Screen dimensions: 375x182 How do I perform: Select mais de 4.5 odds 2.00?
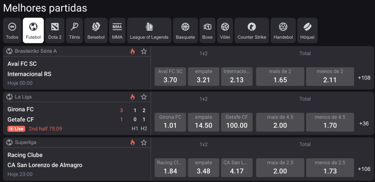point(280,122)
